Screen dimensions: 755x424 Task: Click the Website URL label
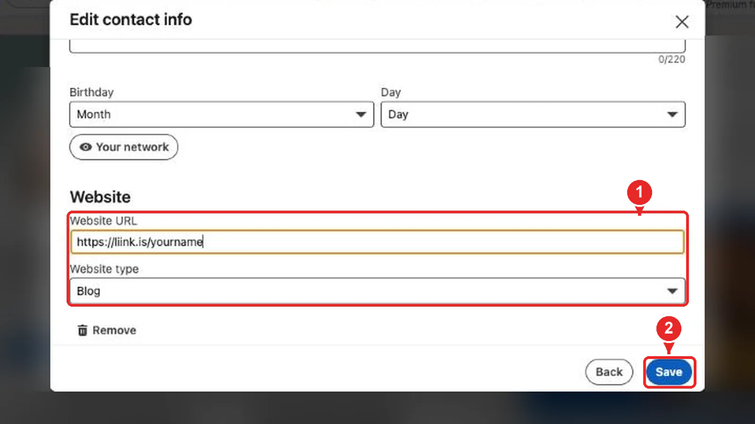pos(103,221)
